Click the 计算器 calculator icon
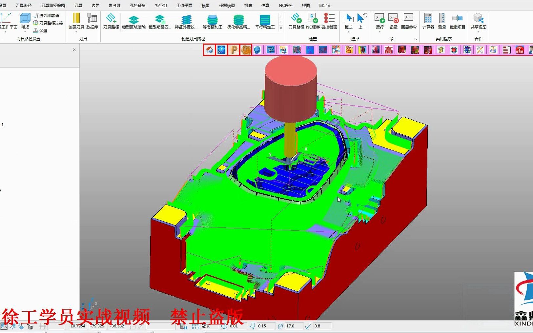This screenshot has width=533, height=333. (428, 21)
